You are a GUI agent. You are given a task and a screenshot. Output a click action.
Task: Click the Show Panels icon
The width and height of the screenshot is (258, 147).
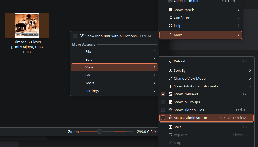(x=170, y=10)
